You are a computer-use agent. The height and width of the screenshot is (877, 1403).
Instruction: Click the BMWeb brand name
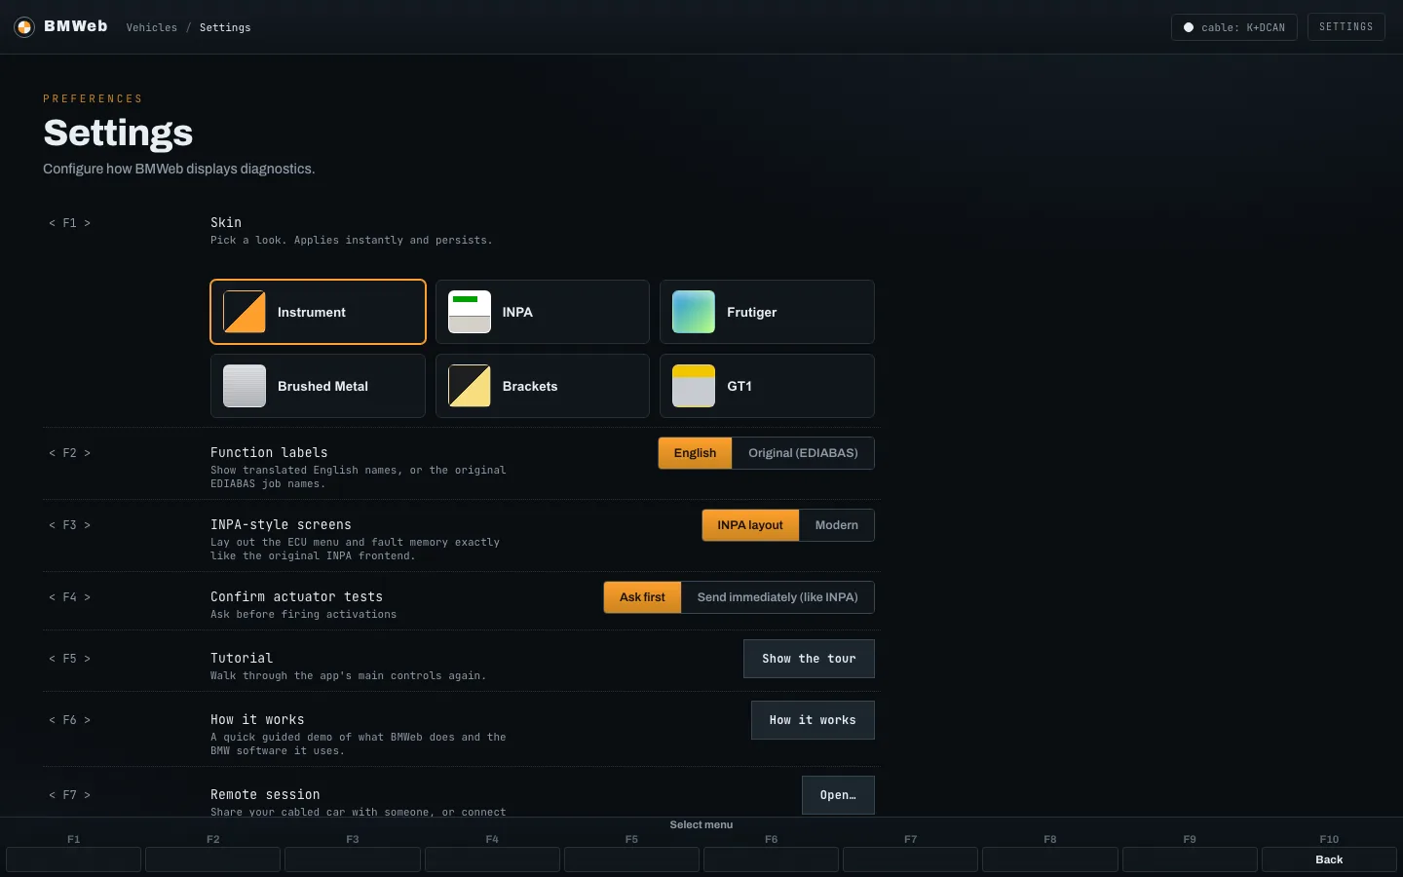(76, 26)
